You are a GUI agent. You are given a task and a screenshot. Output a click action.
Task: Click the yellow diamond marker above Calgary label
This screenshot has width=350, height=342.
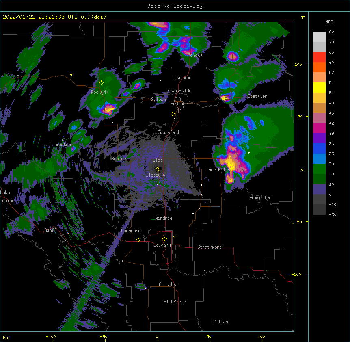coord(164,239)
